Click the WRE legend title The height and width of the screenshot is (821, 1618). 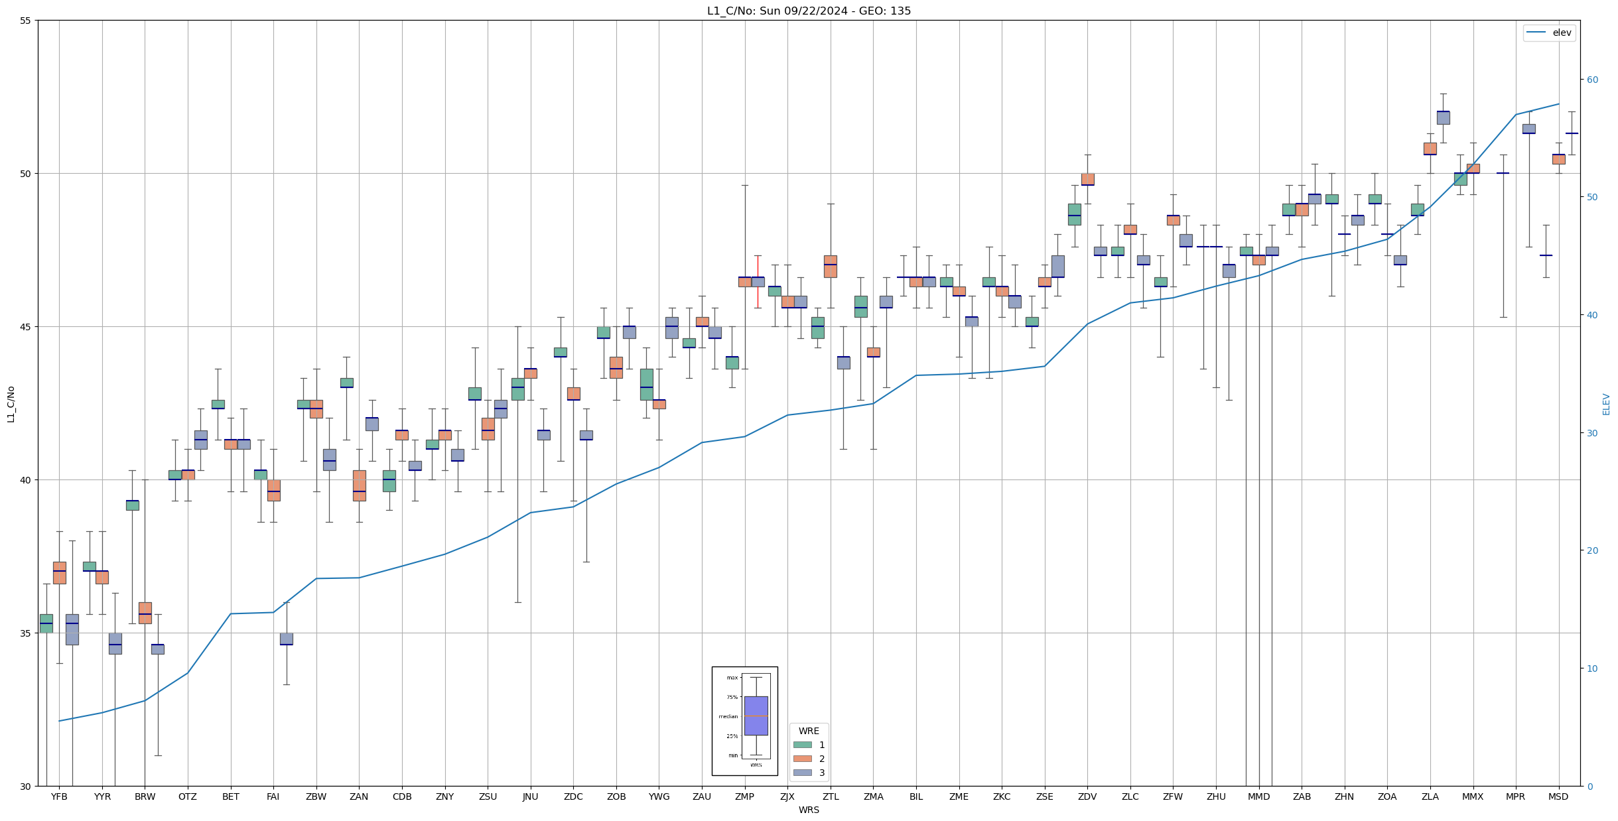point(809,731)
